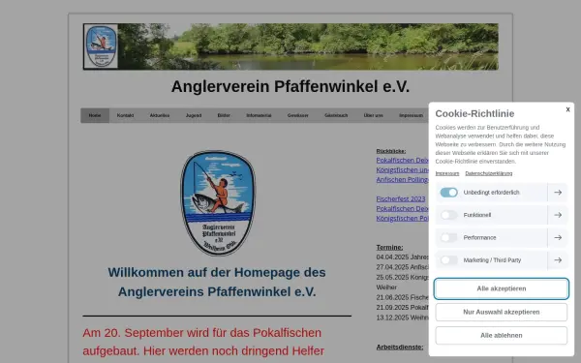Click the 27.04.2025 Anfischen entry

click(x=403, y=267)
